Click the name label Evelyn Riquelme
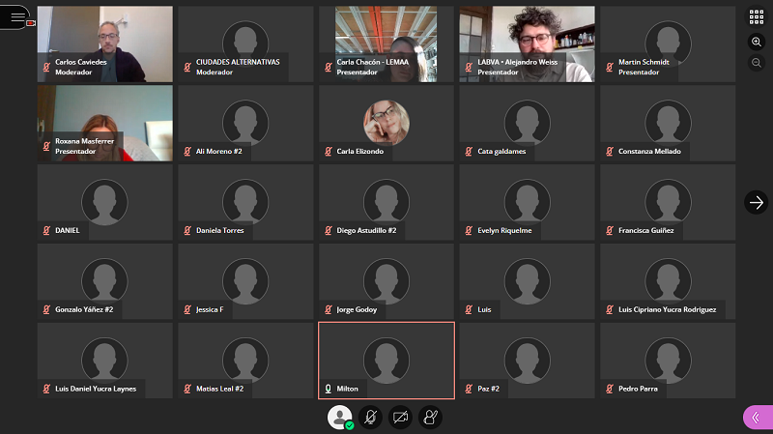 pos(504,230)
